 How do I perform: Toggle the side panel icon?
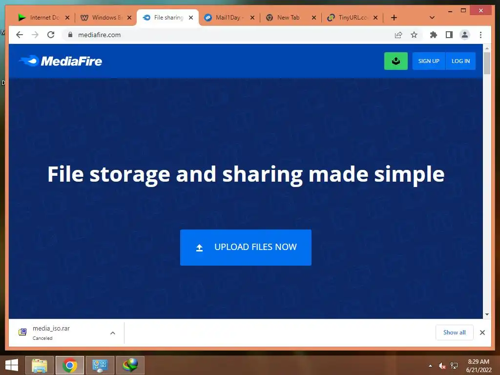(x=449, y=35)
